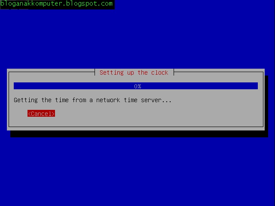275x206 pixels.
Task: Click the word 'server' in the status text
Action: pos(151,100)
